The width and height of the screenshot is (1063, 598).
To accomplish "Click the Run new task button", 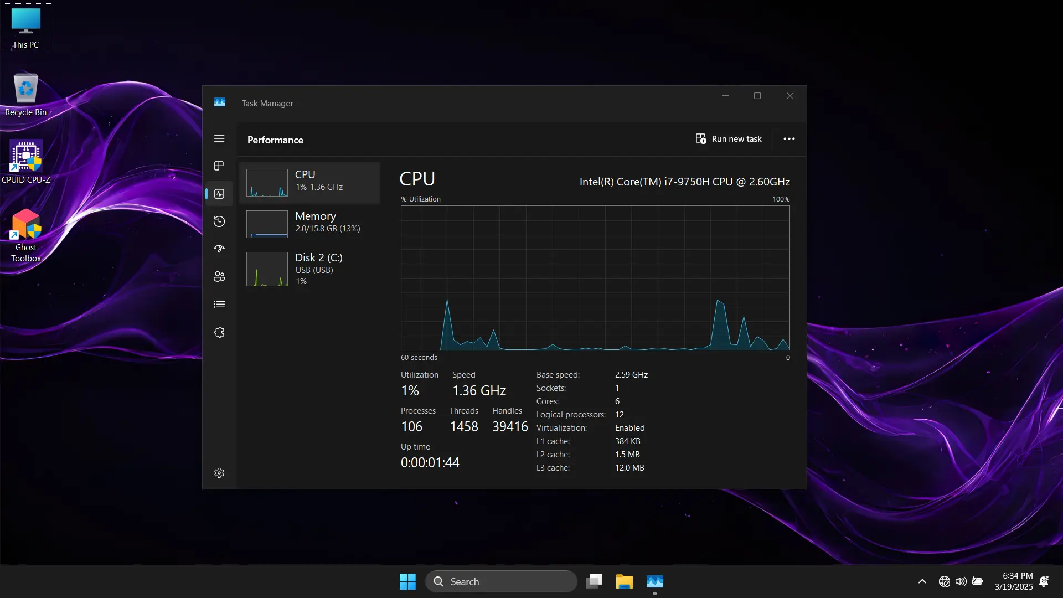I will [x=729, y=138].
